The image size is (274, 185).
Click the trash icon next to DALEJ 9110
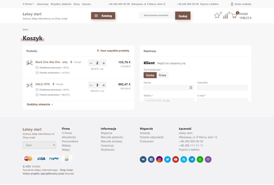point(53,84)
